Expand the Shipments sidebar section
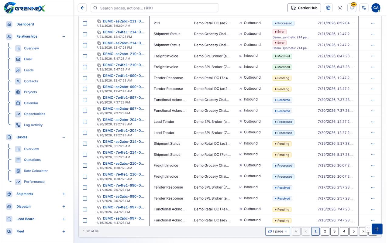This screenshot has height=243, width=389. tap(64, 194)
